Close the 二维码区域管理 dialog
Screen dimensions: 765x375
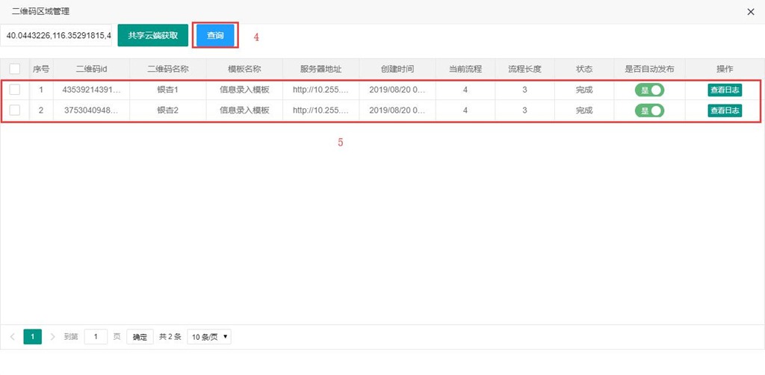(751, 12)
